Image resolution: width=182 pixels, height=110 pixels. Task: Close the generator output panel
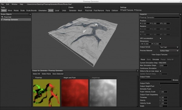(138, 71)
